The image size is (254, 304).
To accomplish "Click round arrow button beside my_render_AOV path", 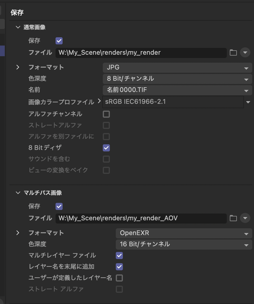I will tap(245, 218).
